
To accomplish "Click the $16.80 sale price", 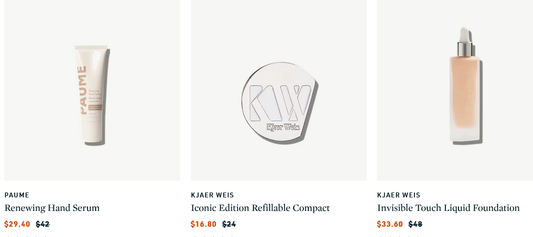I will click(x=203, y=224).
